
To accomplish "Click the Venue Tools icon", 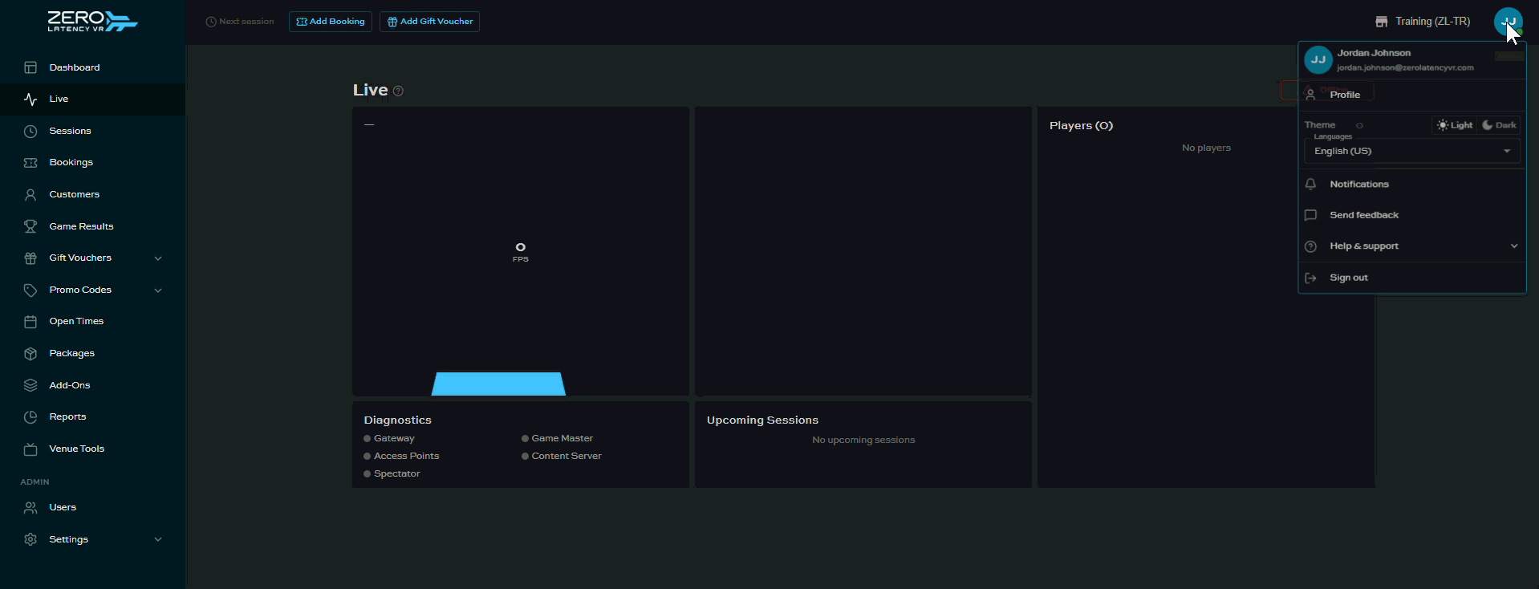I will click(x=30, y=449).
